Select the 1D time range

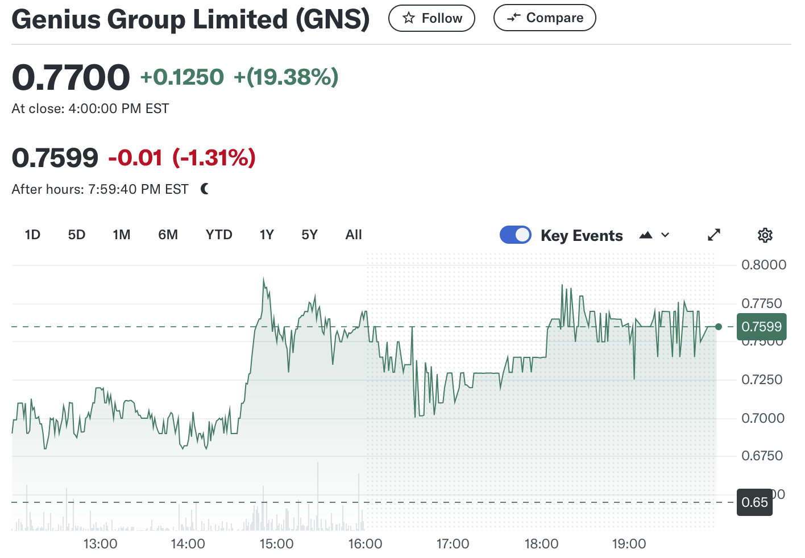click(32, 235)
